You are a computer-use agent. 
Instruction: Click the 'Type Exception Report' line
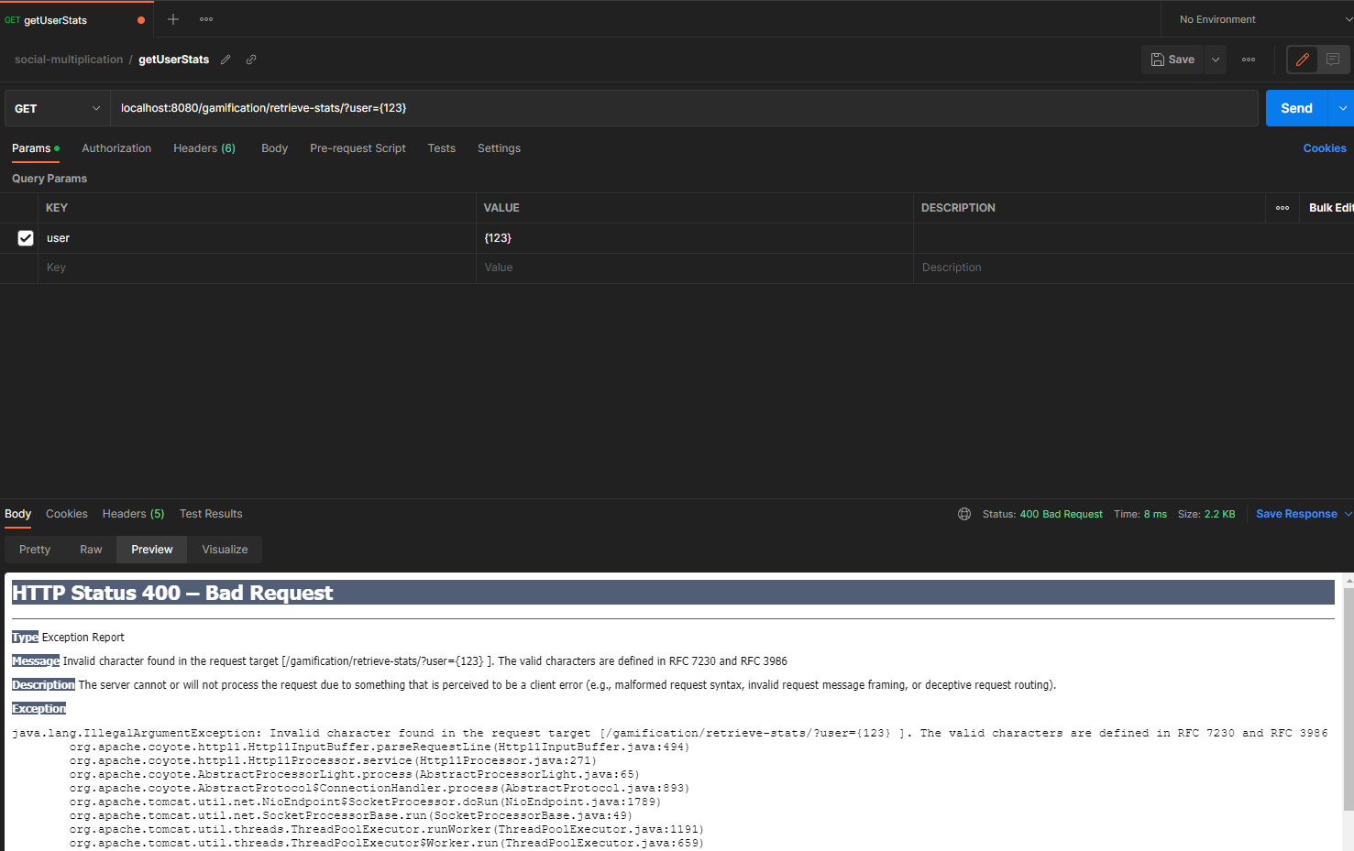(68, 638)
